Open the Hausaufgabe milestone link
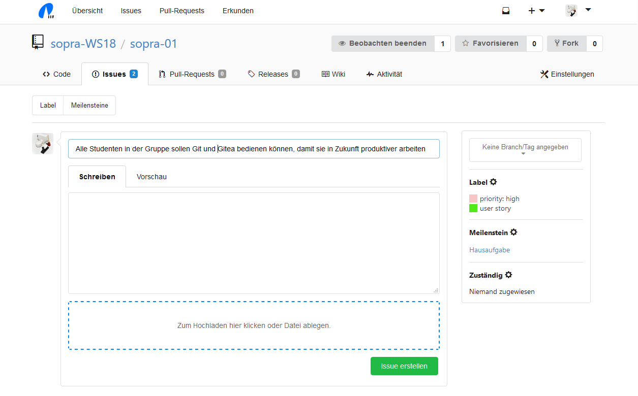 point(489,250)
